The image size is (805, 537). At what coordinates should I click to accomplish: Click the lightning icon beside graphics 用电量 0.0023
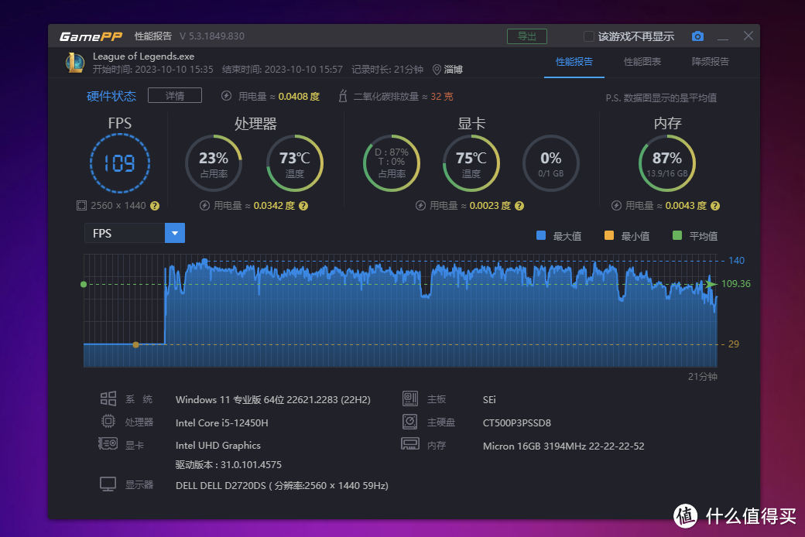(420, 206)
